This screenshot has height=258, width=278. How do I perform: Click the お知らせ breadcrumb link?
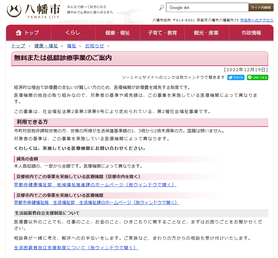(94, 46)
